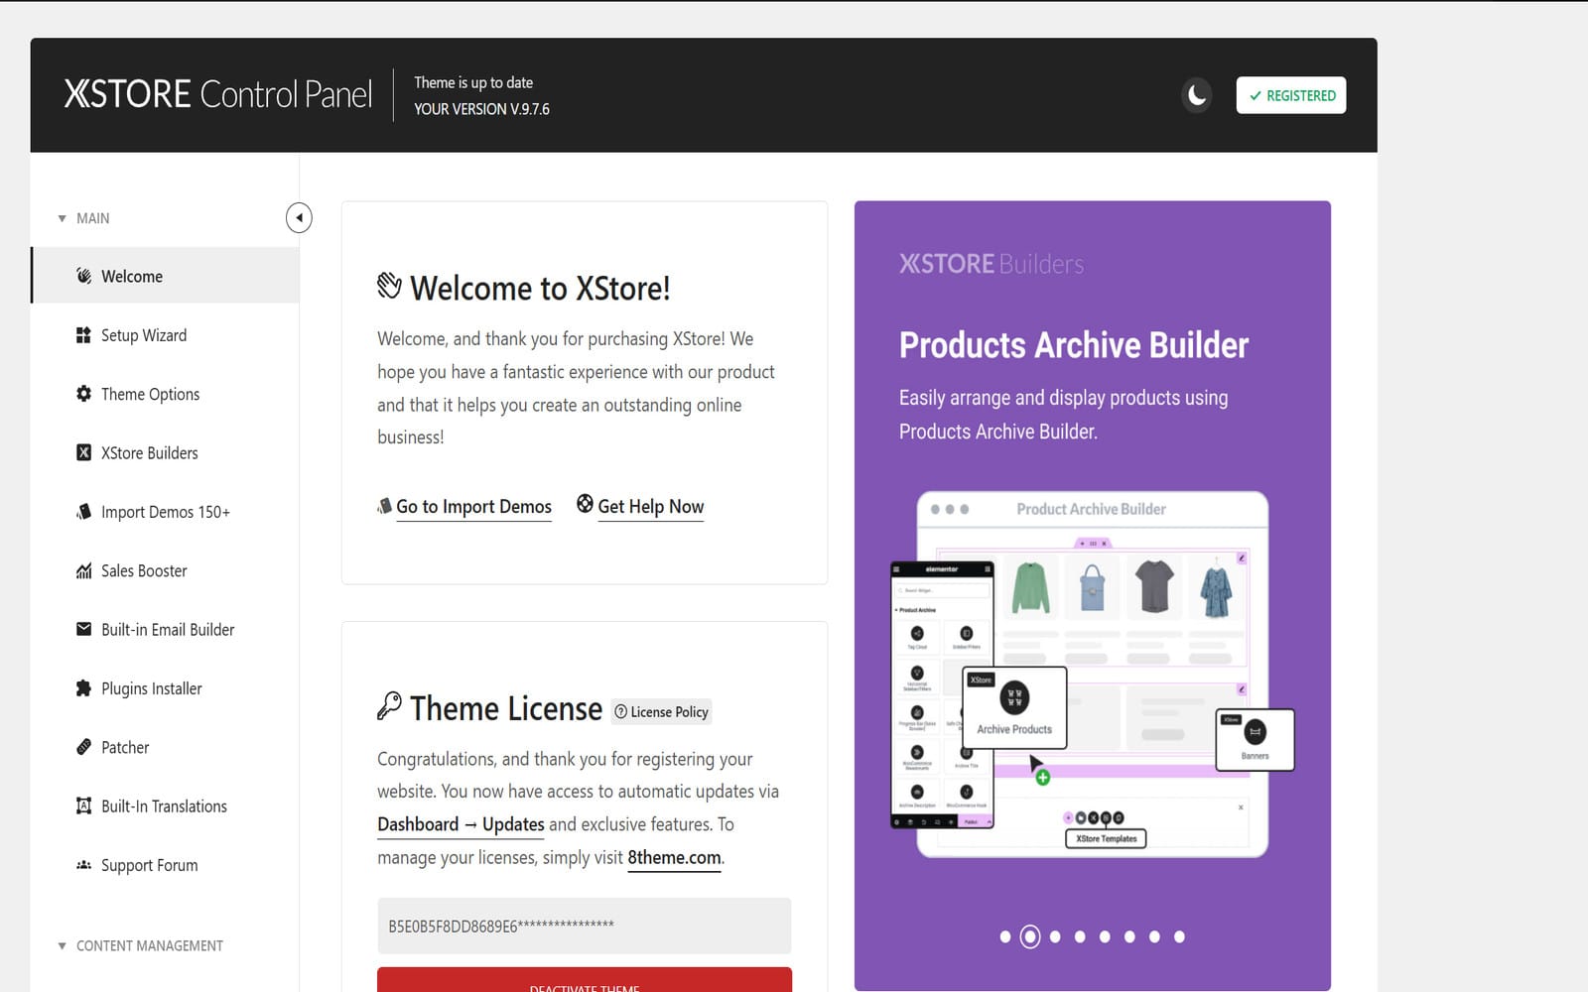Click the Welcome waving hand icon in sidebar
Viewport: 1588px width, 992px height.
point(84,276)
